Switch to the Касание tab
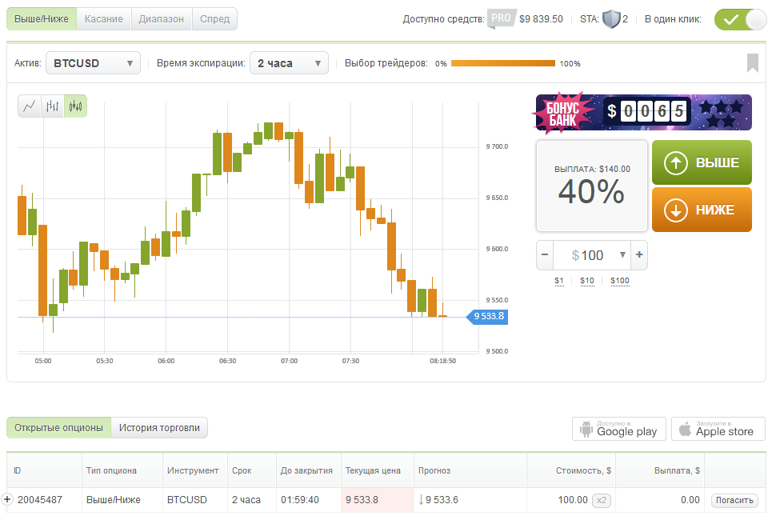This screenshot has height=528, width=776. 103,19
